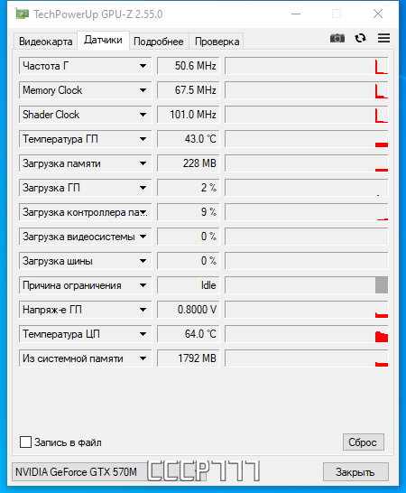Expand the Memory Clock dropdown arrow
The image size is (406, 493).
[x=143, y=90]
